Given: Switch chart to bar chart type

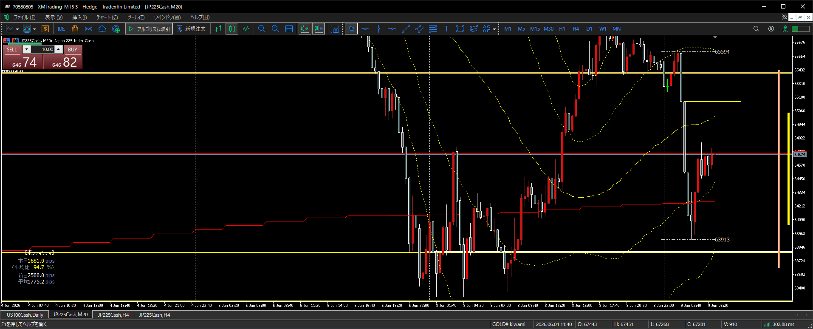Looking at the screenshot, I should point(218,29).
